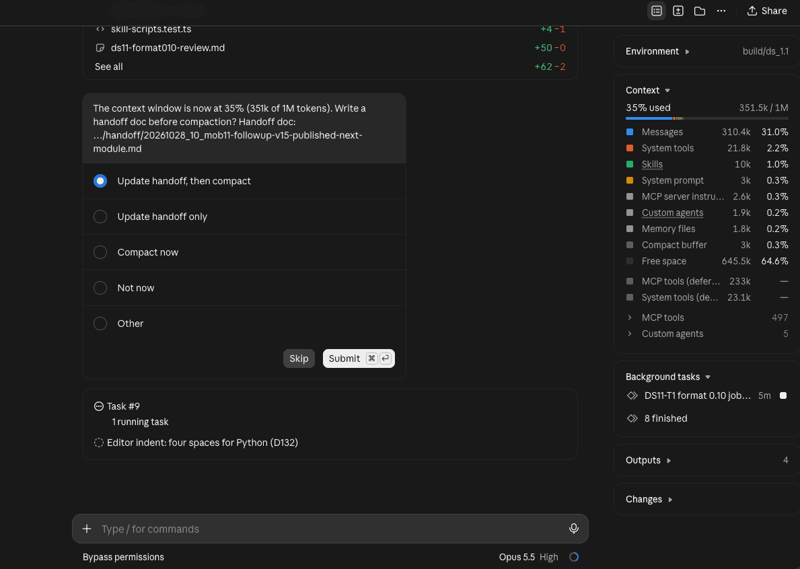The image size is (800, 569).
Task: Click Editor indent: four spaces for Python task
Action: (203, 443)
